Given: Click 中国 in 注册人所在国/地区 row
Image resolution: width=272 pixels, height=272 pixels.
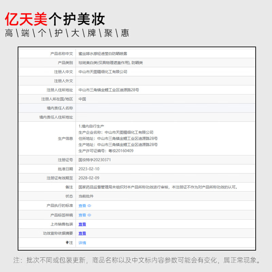Looking at the screenshot, I should [82, 99].
